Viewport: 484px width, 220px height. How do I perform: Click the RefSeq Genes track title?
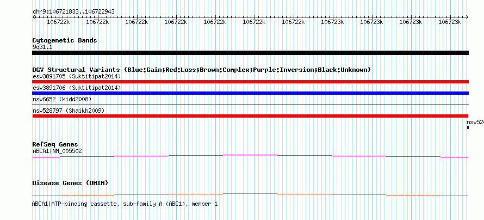[55, 144]
